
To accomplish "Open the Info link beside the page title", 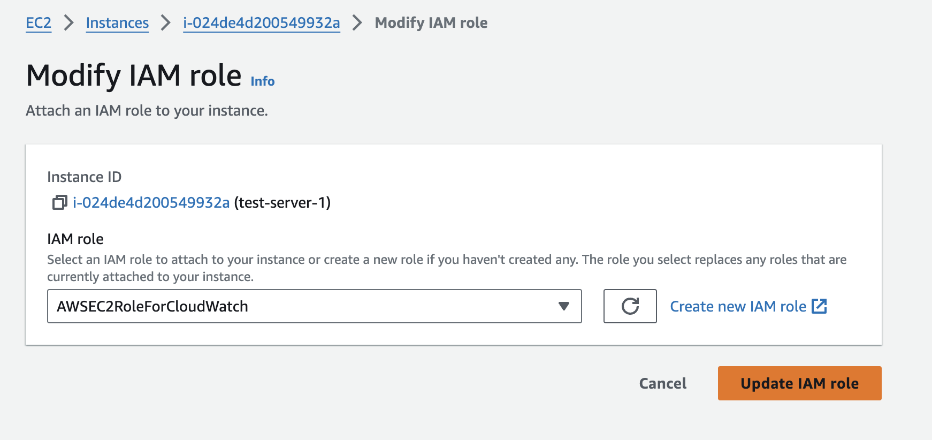I will click(262, 81).
